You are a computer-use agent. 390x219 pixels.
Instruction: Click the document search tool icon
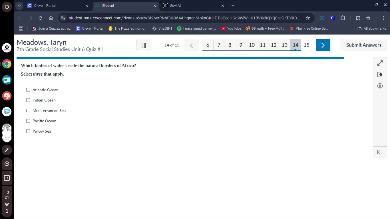coord(380,74)
